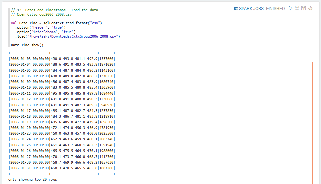Select the output row for 2006-01-04
Viewport: 321px width, 184px height.
(x=62, y=64)
